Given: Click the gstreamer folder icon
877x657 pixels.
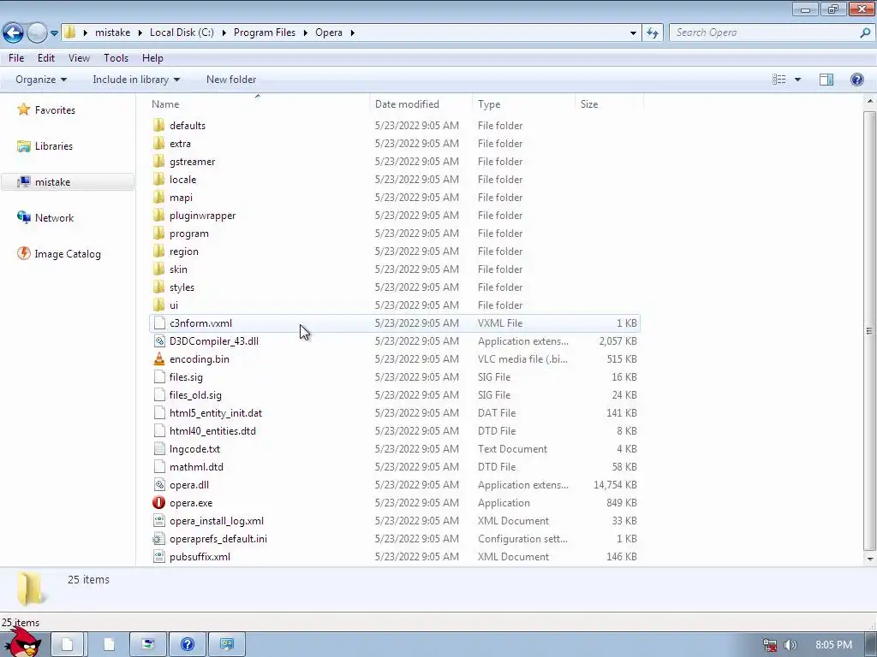Looking at the screenshot, I should pos(158,161).
